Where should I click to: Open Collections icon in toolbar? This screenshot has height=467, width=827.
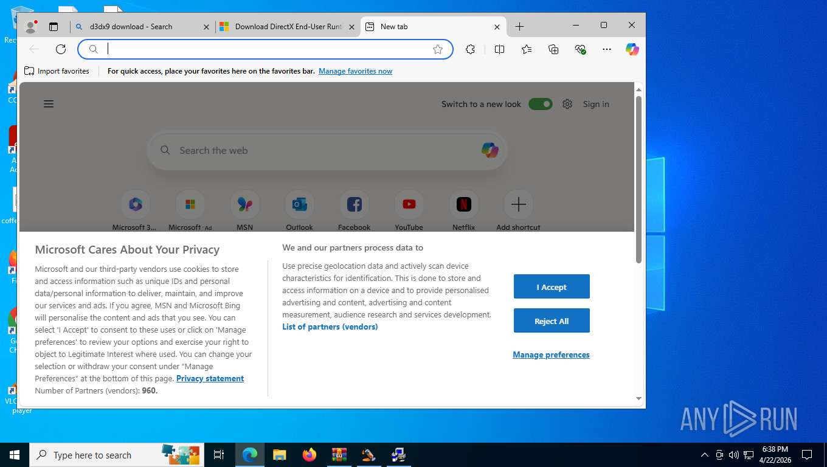(553, 49)
